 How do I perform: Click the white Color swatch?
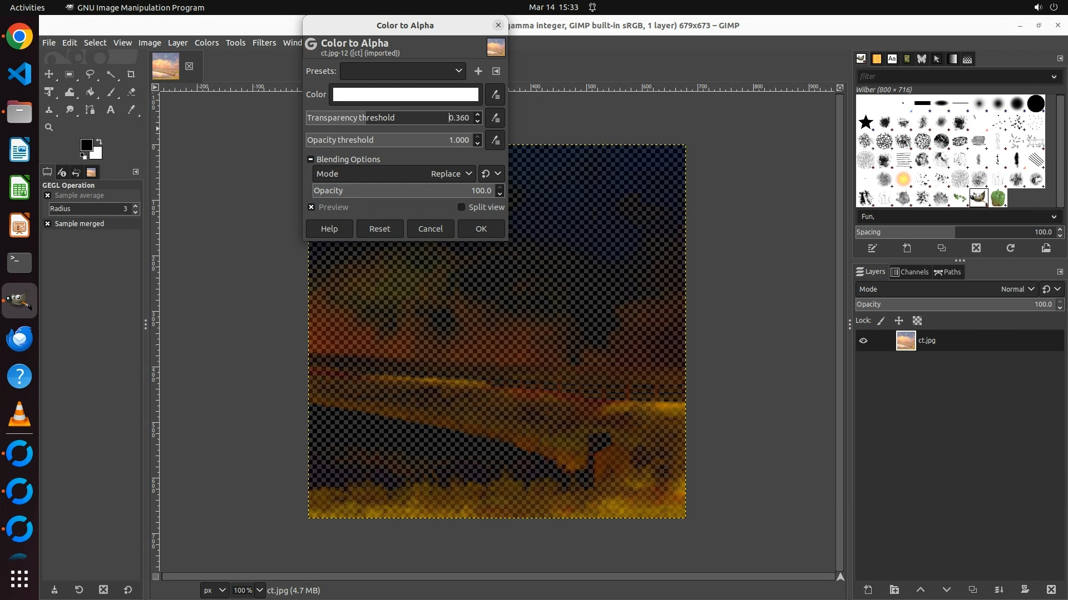(406, 94)
